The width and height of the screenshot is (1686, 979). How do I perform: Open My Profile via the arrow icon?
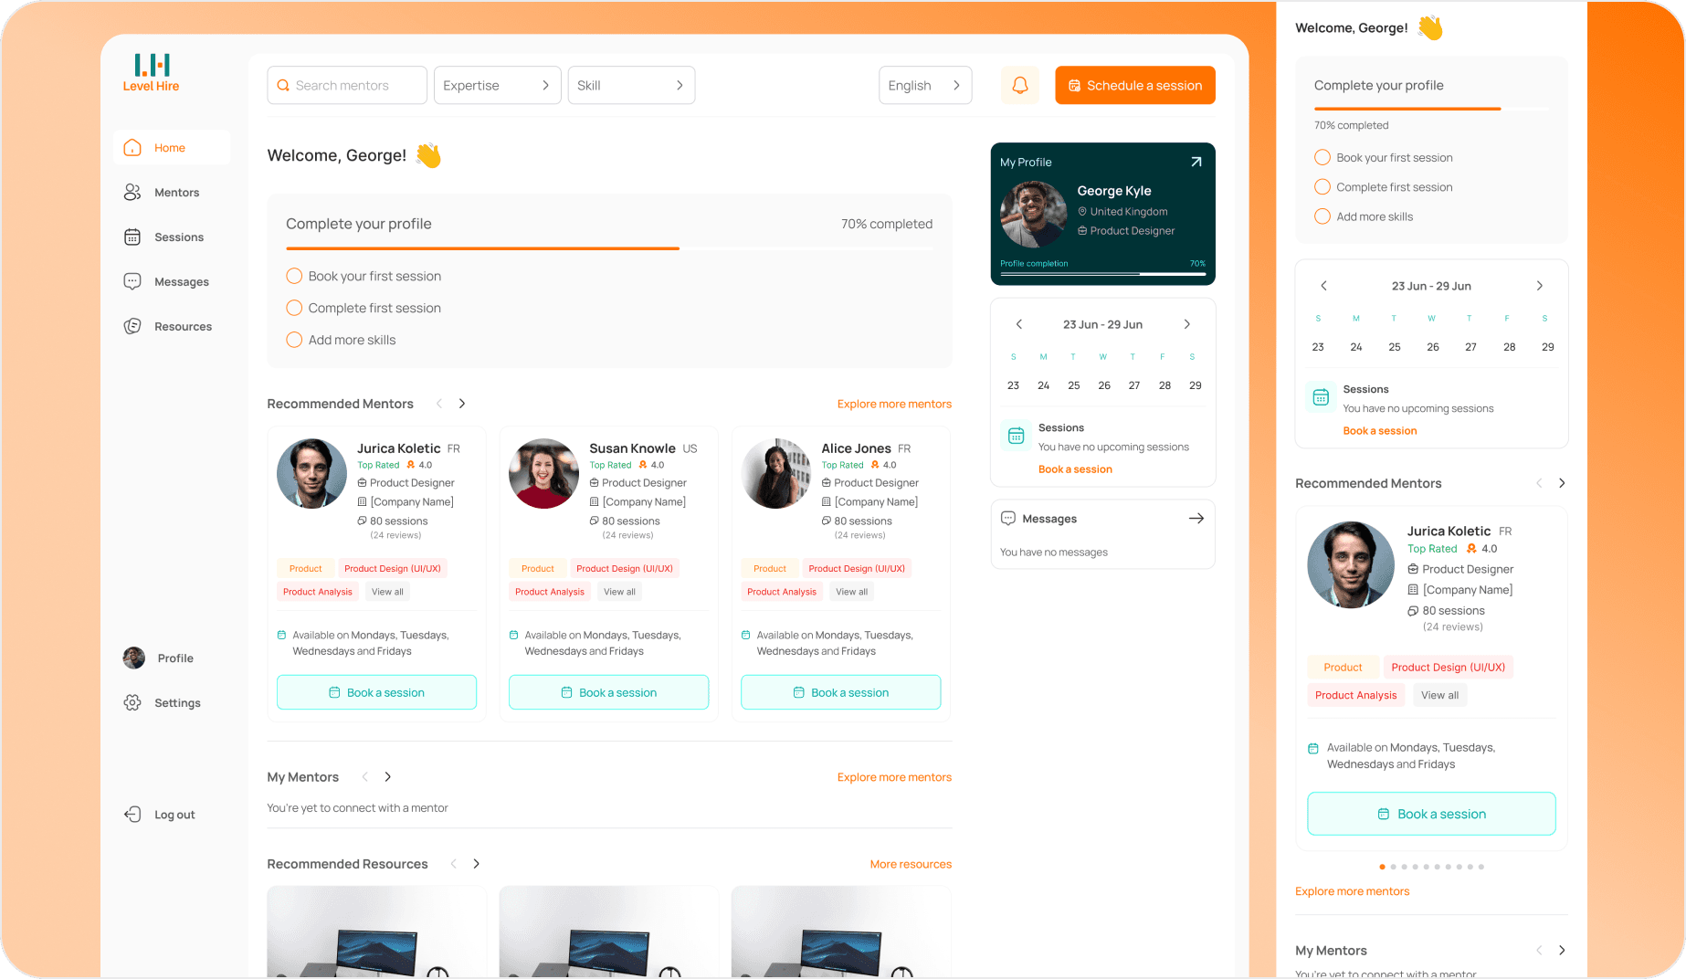1196,162
